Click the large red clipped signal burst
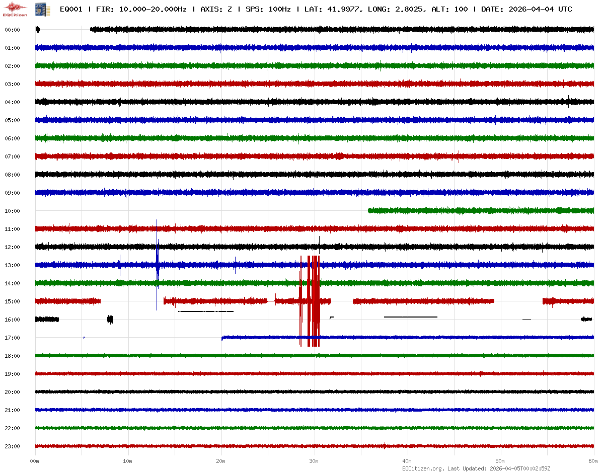Viewport: 604px width, 473px height. (x=310, y=301)
